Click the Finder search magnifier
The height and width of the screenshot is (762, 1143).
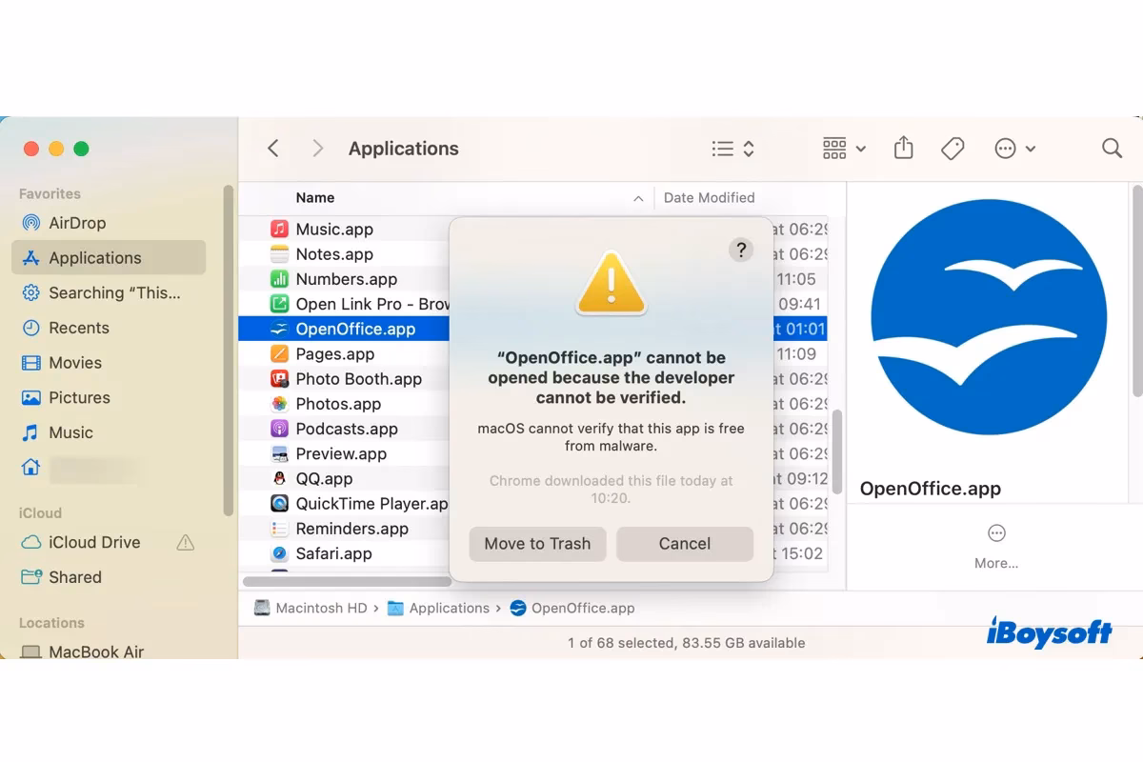pos(1112,149)
